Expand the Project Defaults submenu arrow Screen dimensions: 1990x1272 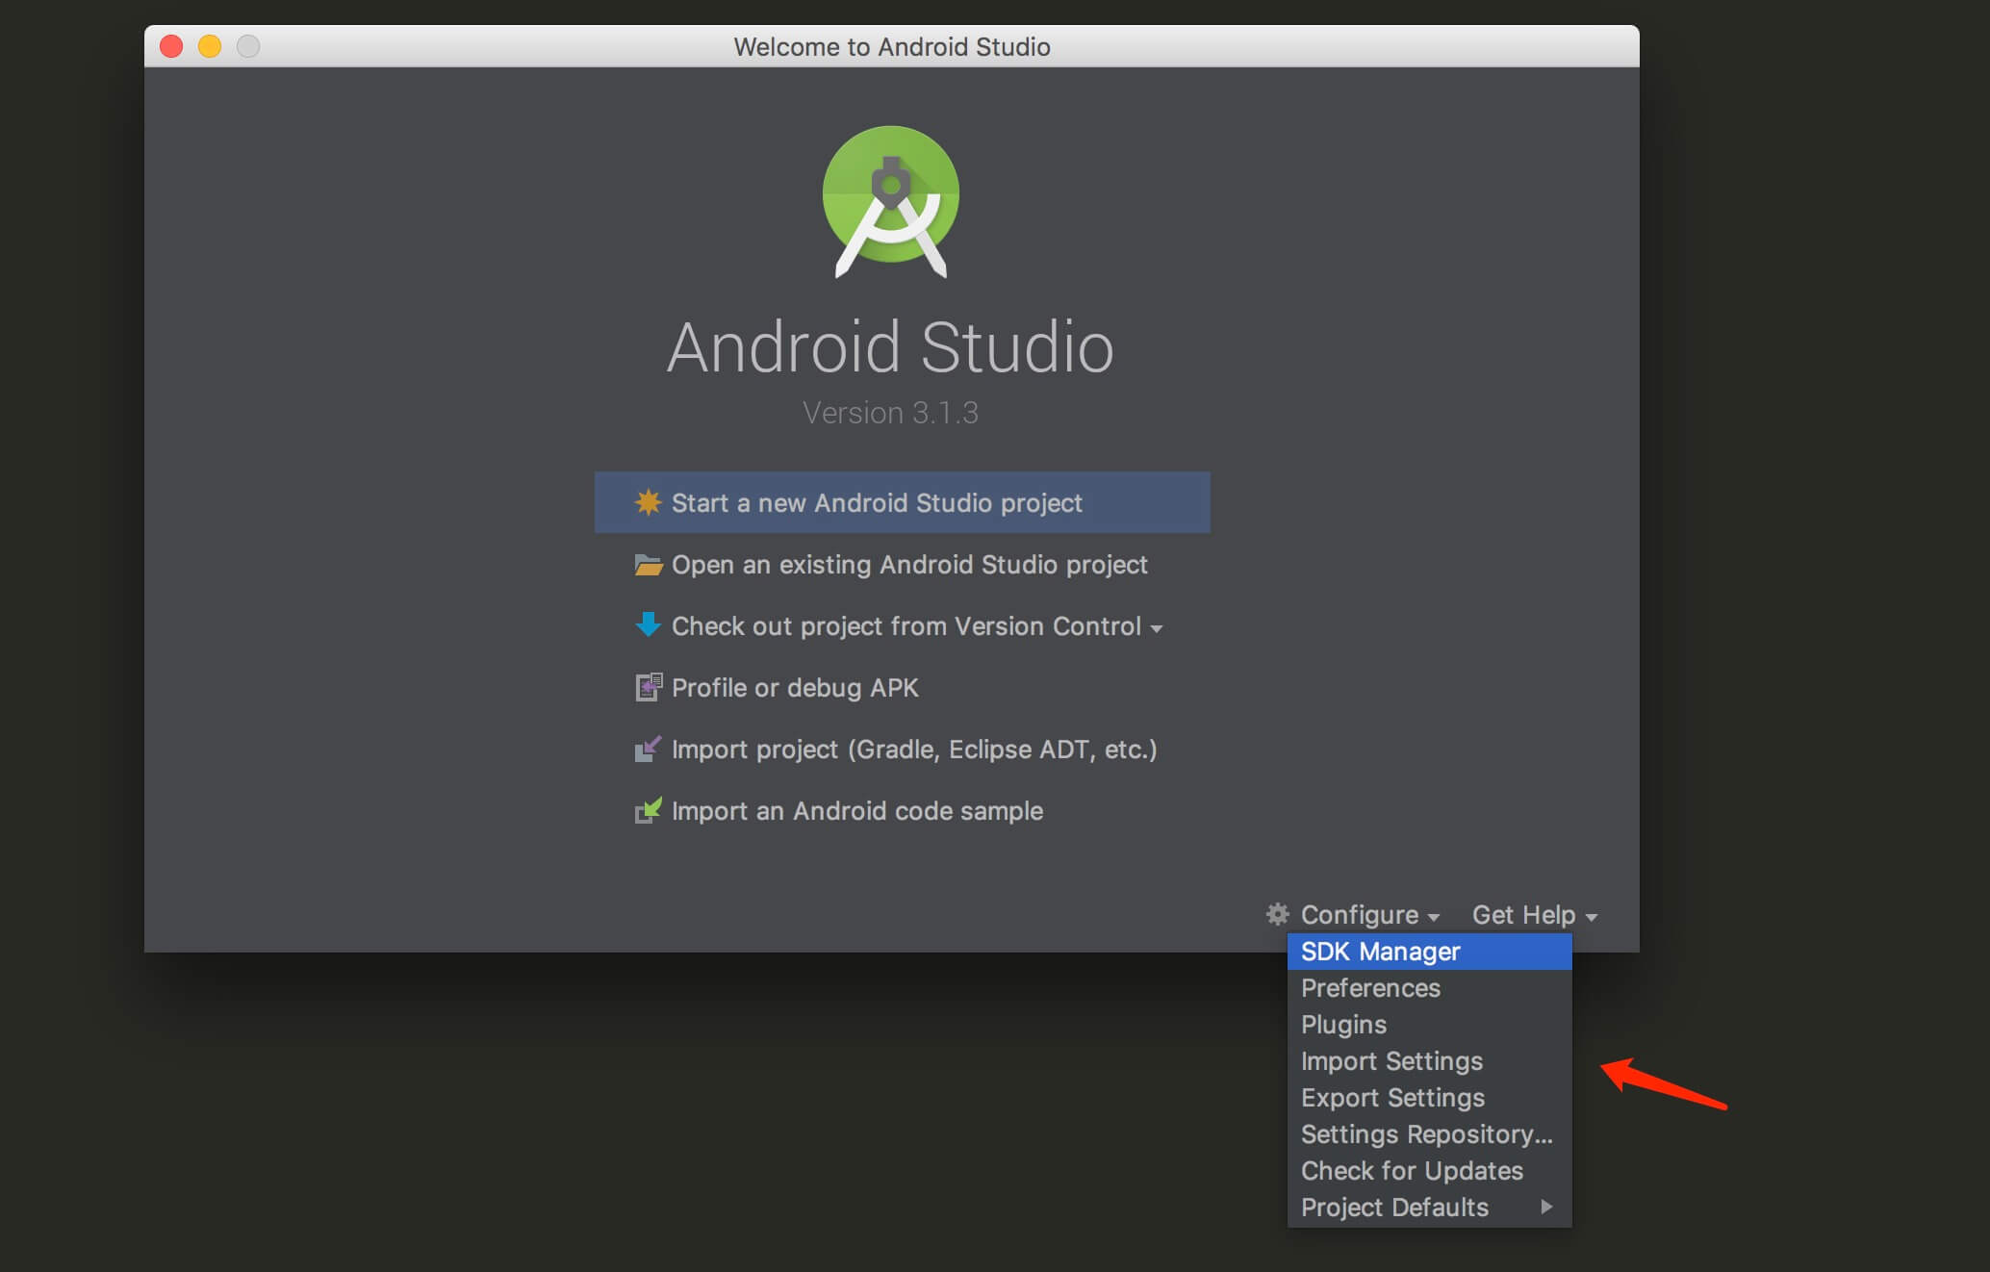coord(1546,1207)
